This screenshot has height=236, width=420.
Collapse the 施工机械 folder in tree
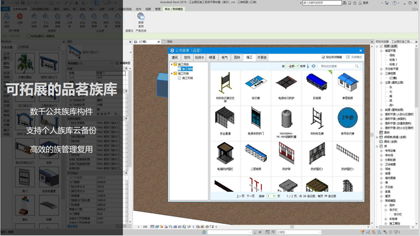coord(171,73)
